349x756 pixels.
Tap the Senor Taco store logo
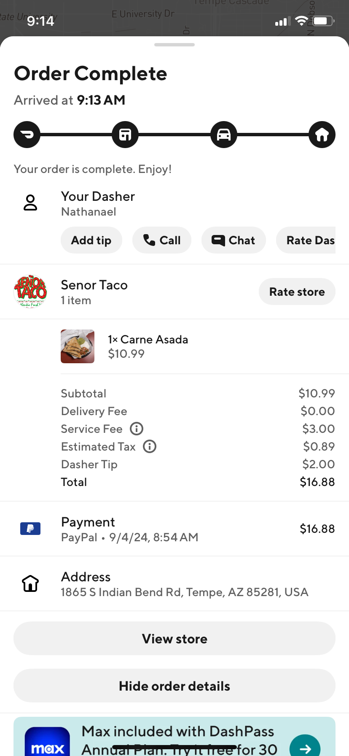coord(30,292)
